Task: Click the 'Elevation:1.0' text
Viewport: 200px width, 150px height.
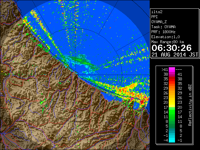Action: 166,37
